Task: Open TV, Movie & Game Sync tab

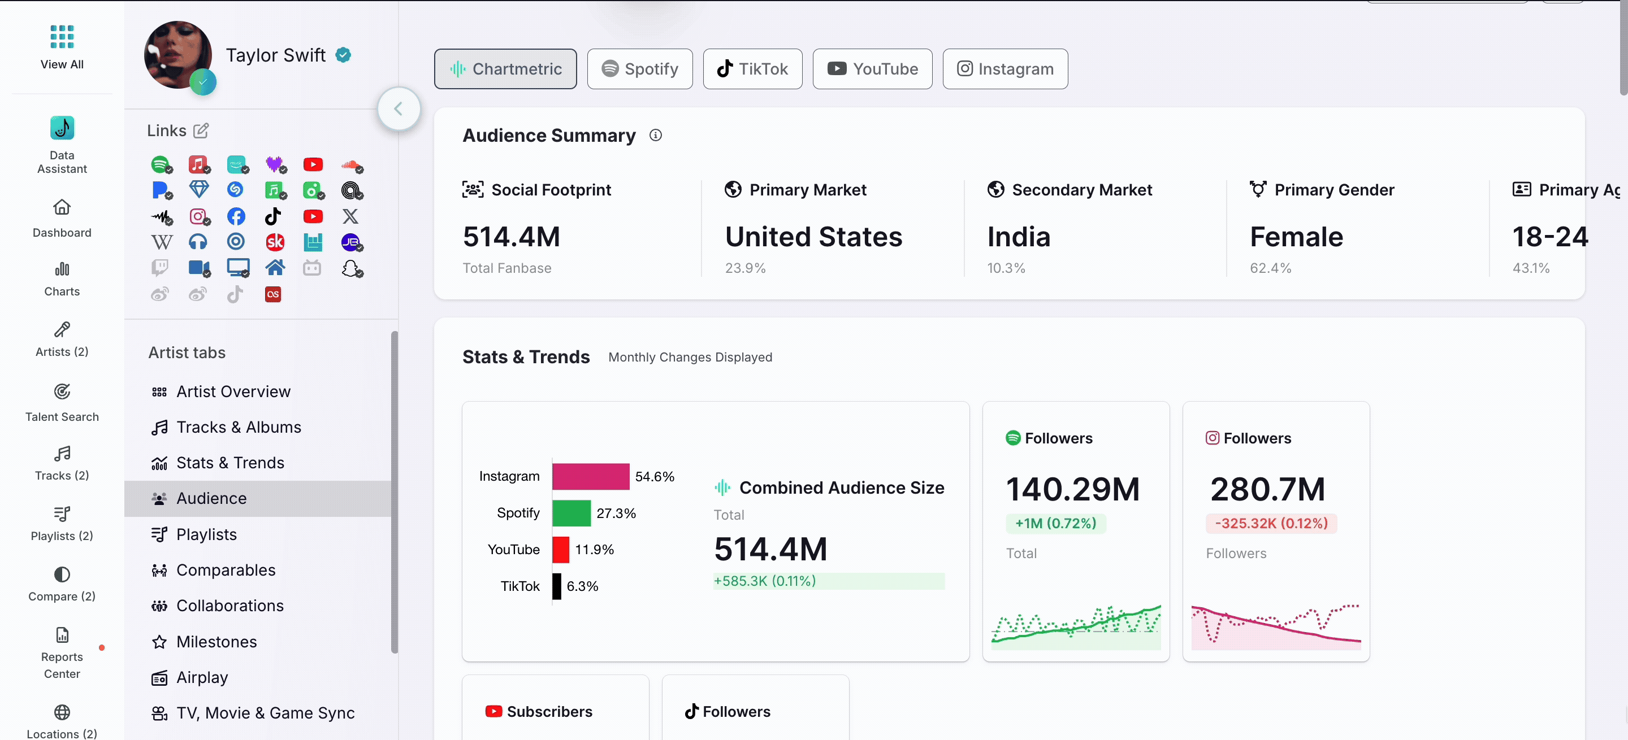Action: tap(258, 713)
